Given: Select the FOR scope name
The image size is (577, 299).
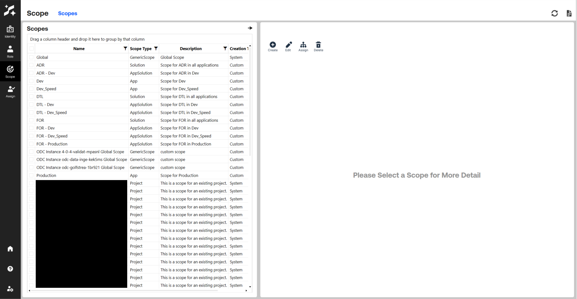Looking at the screenshot, I should click(40, 120).
